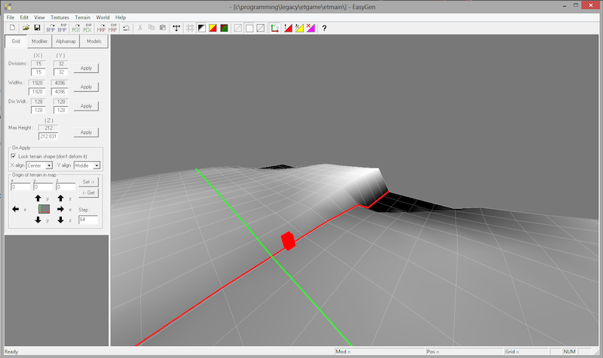Open the Y align Middle dropdown

[x=87, y=165]
